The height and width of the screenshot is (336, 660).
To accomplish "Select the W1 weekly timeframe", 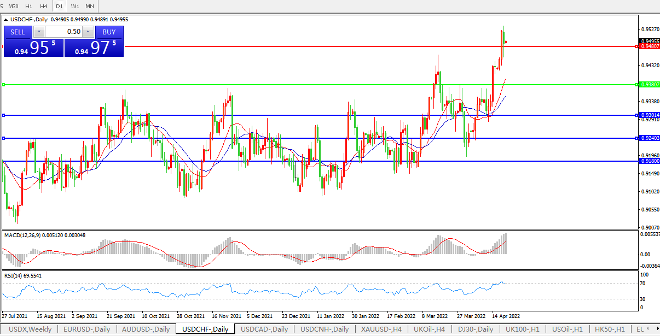I will 75,6.
